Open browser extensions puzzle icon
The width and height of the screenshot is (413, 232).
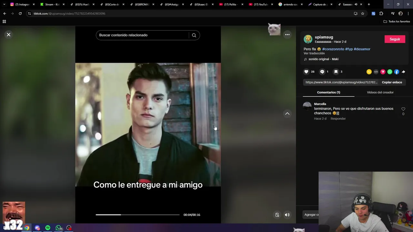click(381, 14)
